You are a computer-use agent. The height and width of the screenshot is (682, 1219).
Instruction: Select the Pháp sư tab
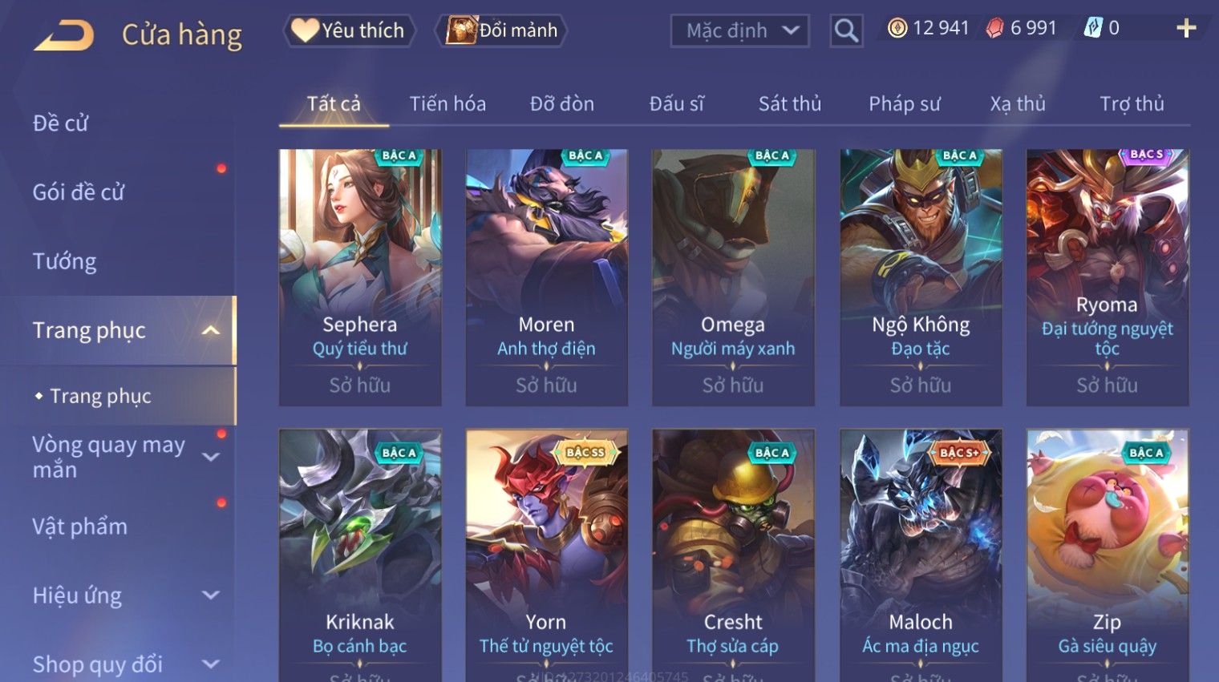pos(904,103)
